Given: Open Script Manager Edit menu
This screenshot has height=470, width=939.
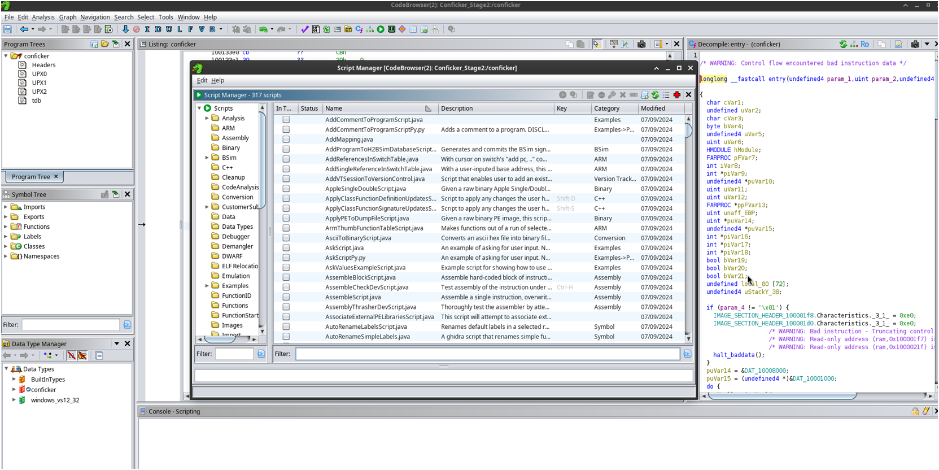Looking at the screenshot, I should pyautogui.click(x=202, y=80).
